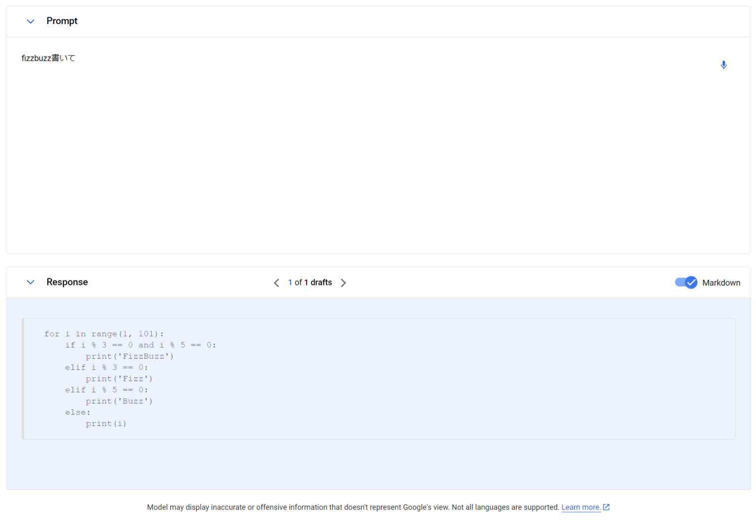The width and height of the screenshot is (756, 521).
Task: Select draft 1 in the drafts navigator
Action: (290, 282)
